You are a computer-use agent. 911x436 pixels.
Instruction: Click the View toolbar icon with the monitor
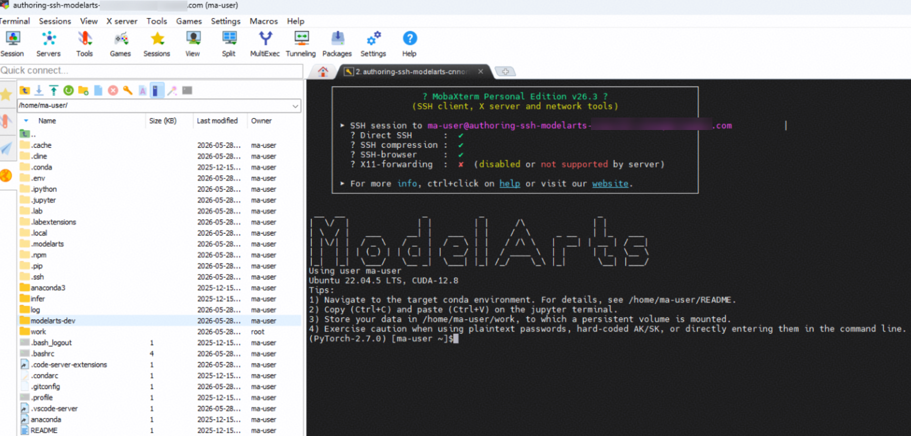(193, 44)
